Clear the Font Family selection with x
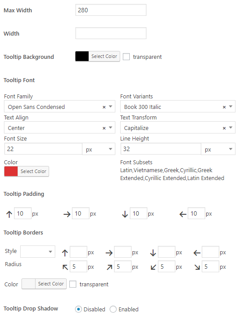Image resolution: width=239 pixels, height=321 pixels. (104, 107)
